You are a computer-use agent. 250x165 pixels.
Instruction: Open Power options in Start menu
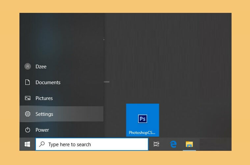pos(62,130)
